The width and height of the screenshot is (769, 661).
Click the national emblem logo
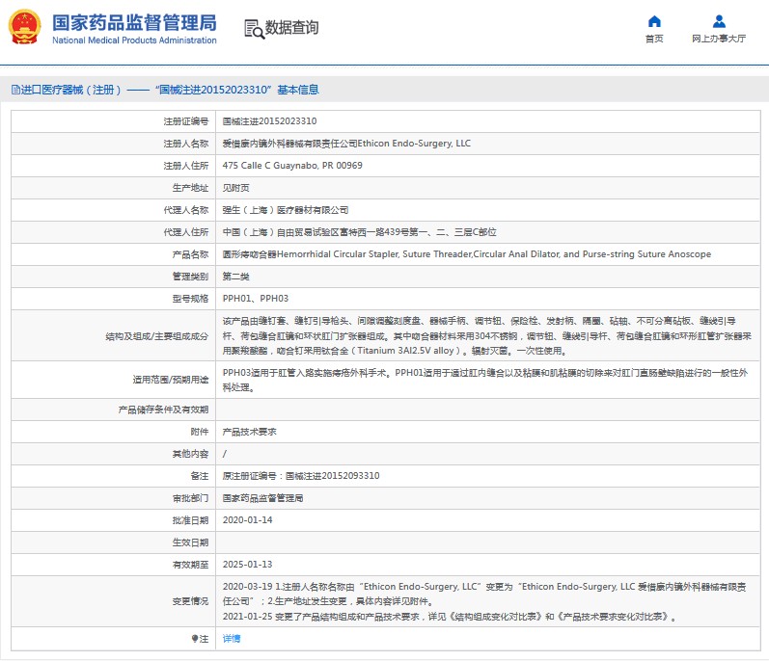[24, 27]
